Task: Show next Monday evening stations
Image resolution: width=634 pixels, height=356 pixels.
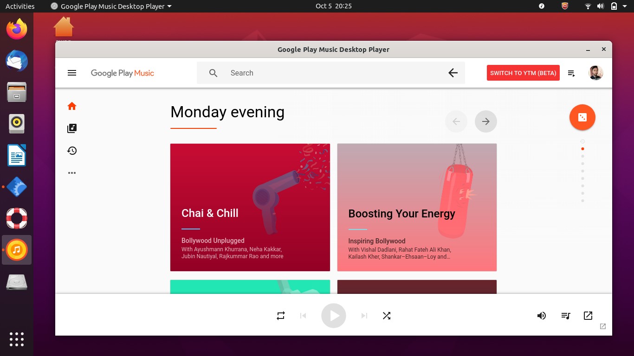Action: point(486,121)
